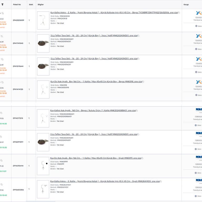Click Desi info icon for package 2912291097

pyautogui.click(x=196, y=149)
